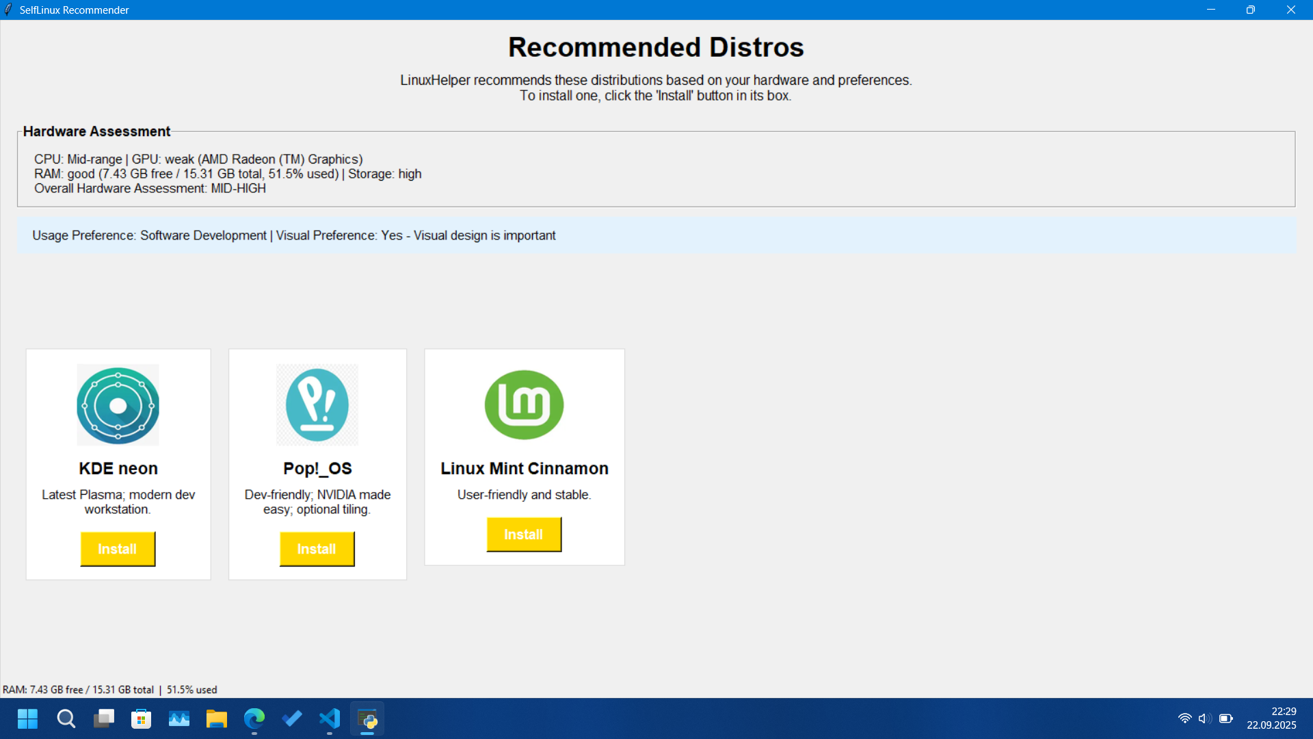Click the clock and date display
Screen dimensions: 1313x739
1271,718
